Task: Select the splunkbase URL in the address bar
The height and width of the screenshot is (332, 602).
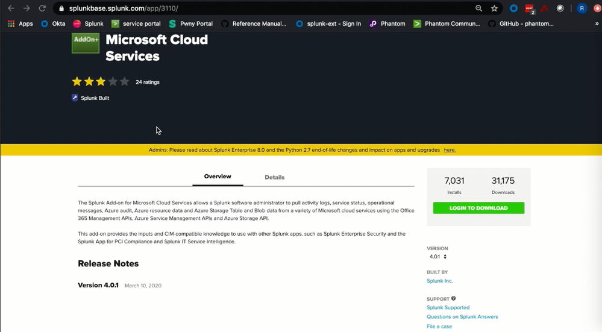Action: pos(124,8)
